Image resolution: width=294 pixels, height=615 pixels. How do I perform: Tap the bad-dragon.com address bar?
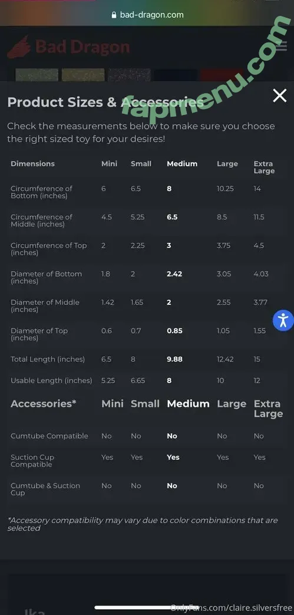[x=147, y=15]
